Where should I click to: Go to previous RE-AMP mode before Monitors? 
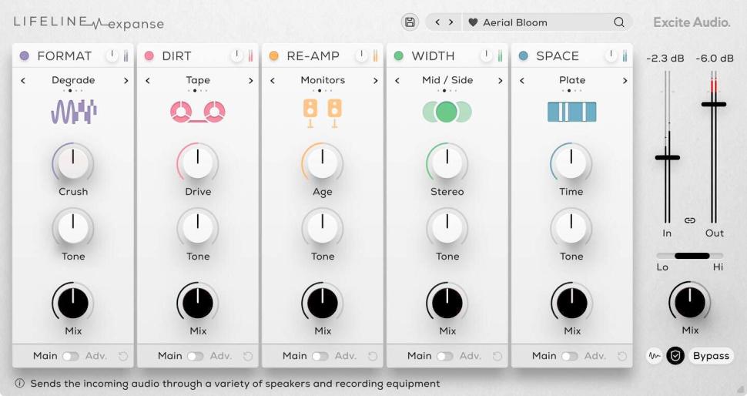coord(273,81)
